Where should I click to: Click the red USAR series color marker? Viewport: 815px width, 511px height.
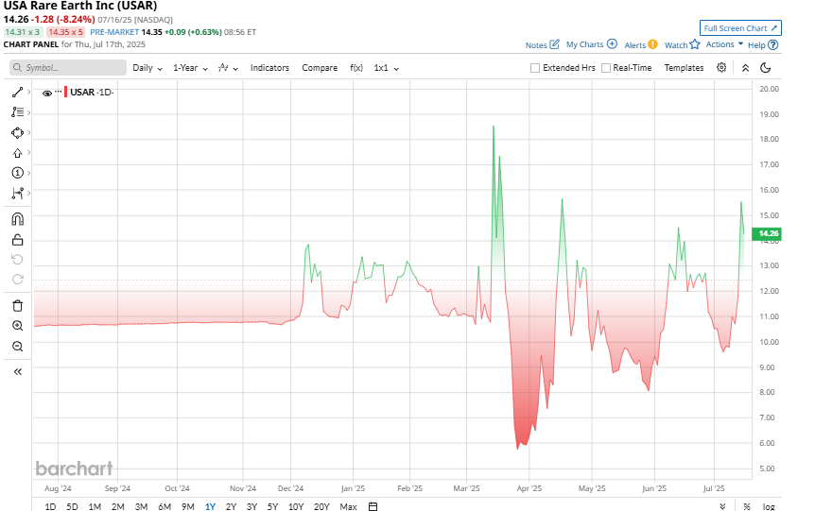65,92
